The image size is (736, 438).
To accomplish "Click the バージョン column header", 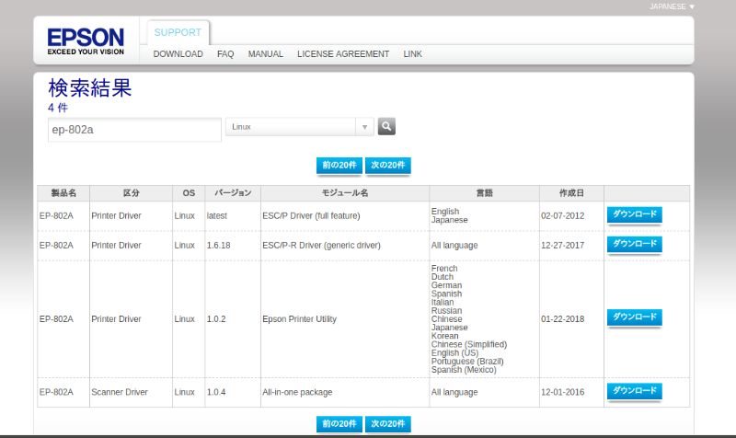I will [233, 193].
